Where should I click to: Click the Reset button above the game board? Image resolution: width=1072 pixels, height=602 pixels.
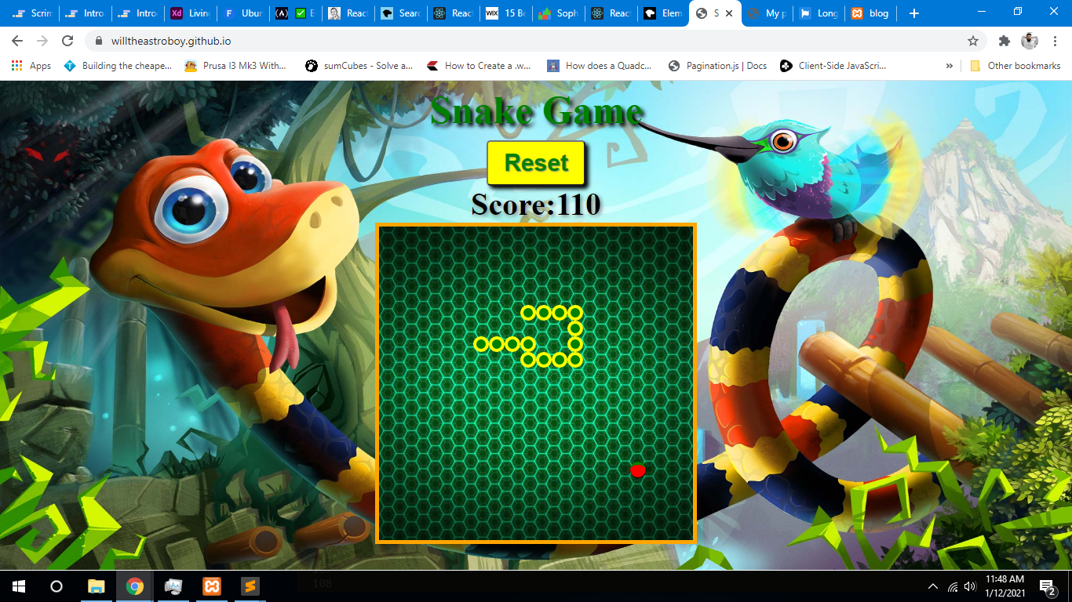click(536, 162)
